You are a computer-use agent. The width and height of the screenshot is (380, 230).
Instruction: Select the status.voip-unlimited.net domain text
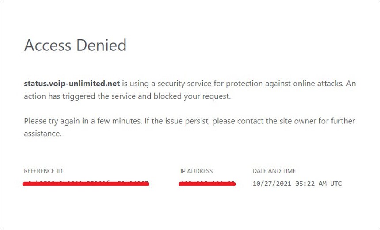point(72,84)
